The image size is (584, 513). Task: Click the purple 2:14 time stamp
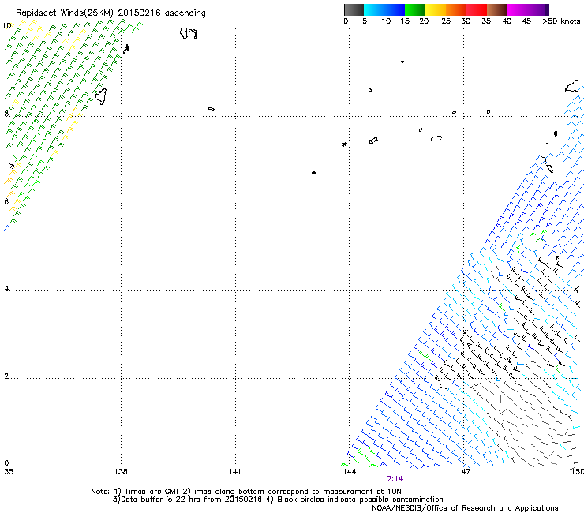[395, 479]
